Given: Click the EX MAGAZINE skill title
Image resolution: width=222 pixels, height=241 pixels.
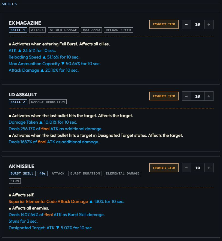Looking at the screenshot, I should 25,23.
